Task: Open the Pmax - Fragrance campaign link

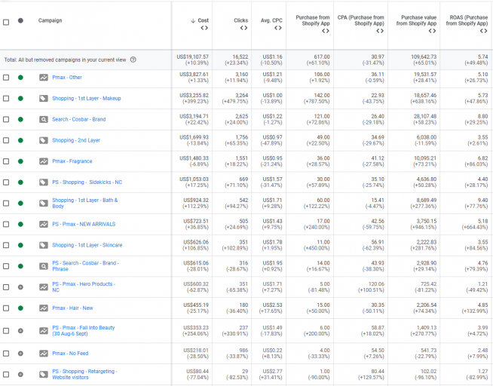Action: (x=72, y=161)
